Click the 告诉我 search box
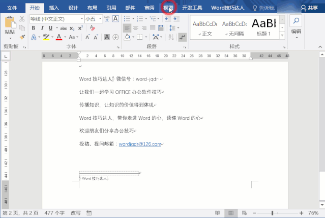Image resolution: width=325 pixels, height=218 pixels. [263, 8]
